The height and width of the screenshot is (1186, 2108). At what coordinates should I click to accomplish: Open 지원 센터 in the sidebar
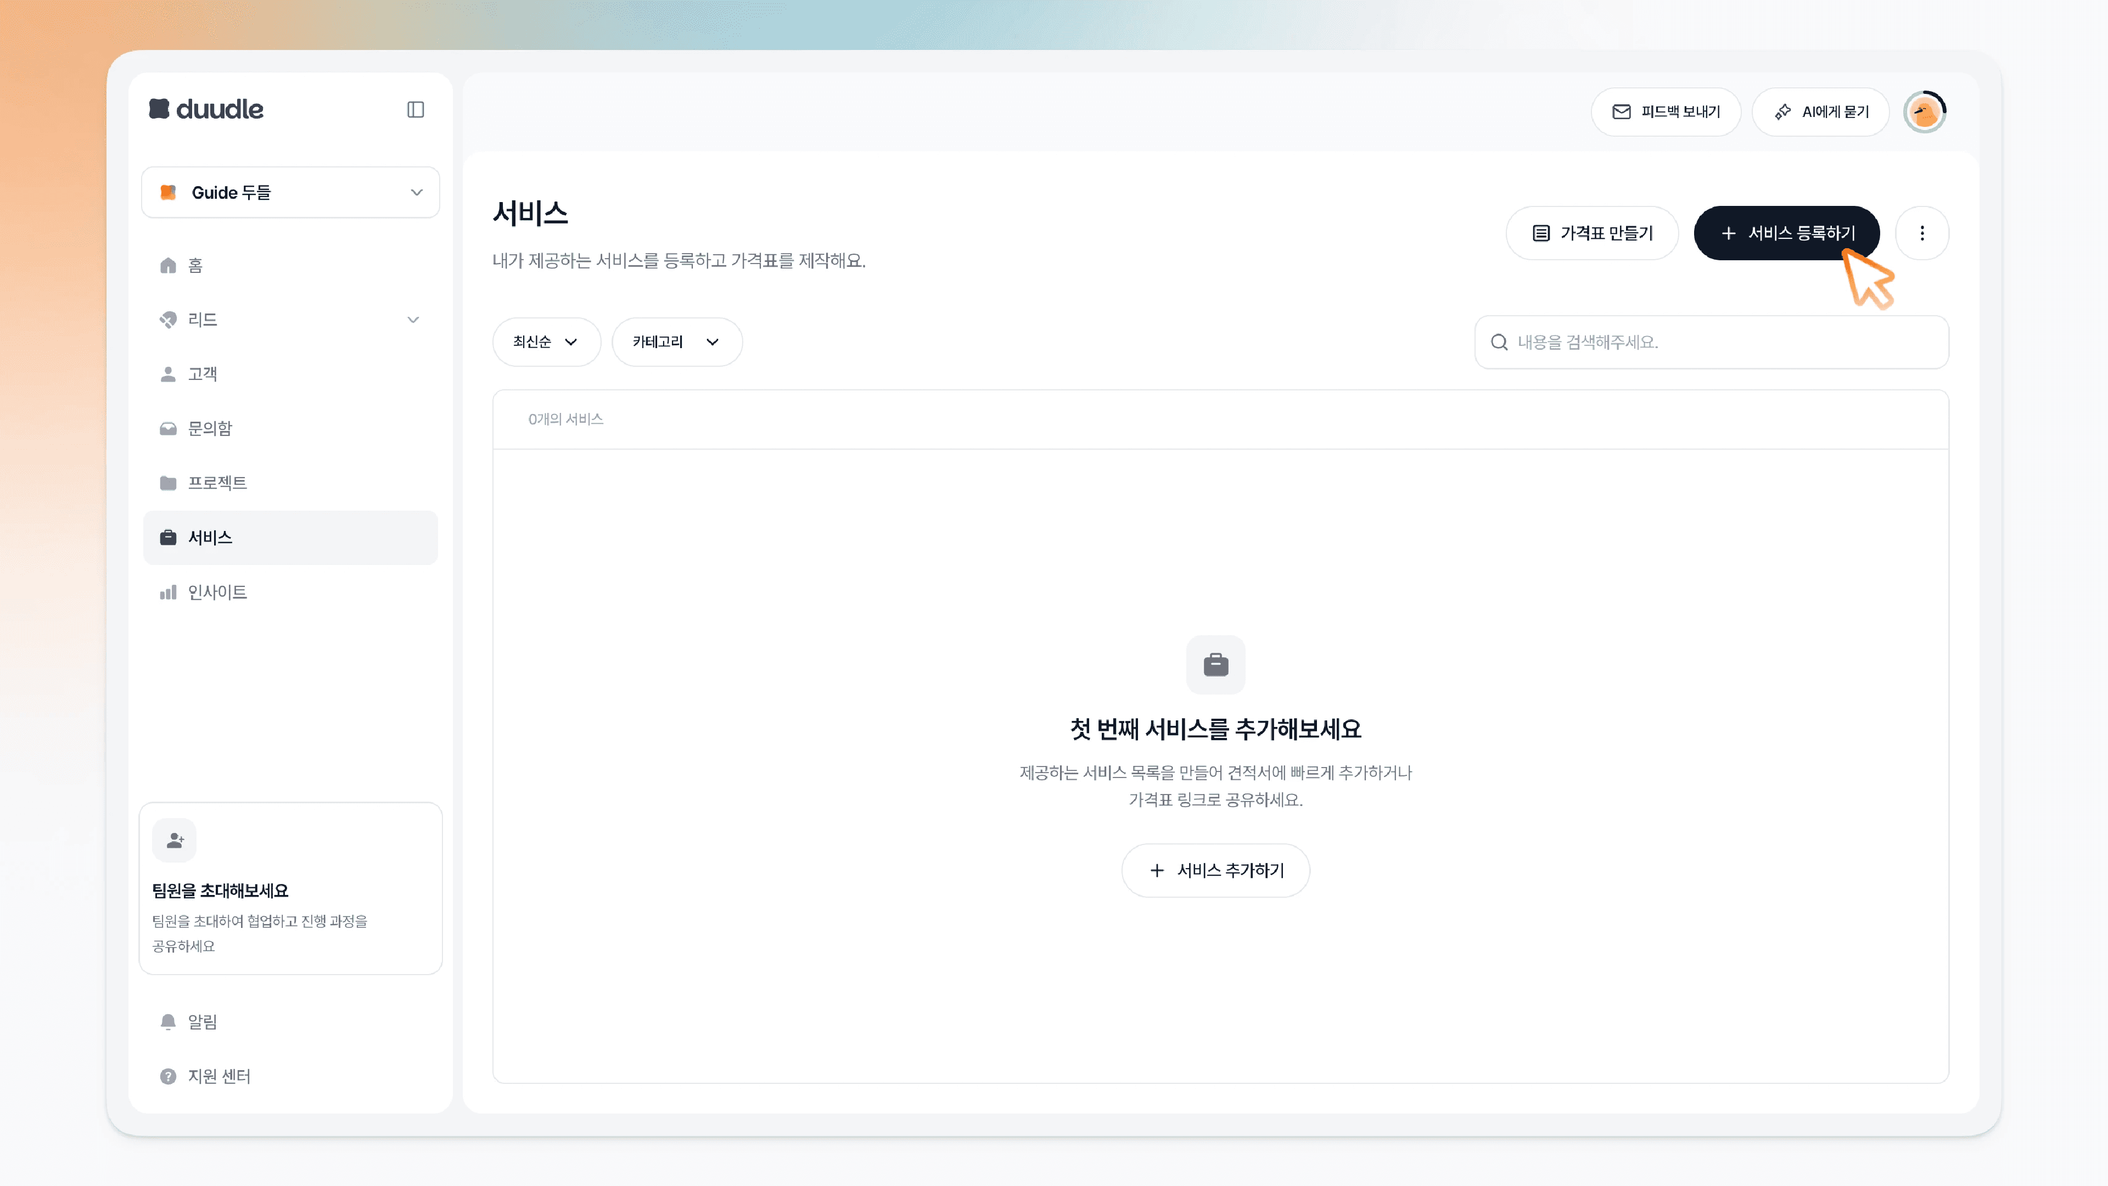click(x=290, y=1076)
